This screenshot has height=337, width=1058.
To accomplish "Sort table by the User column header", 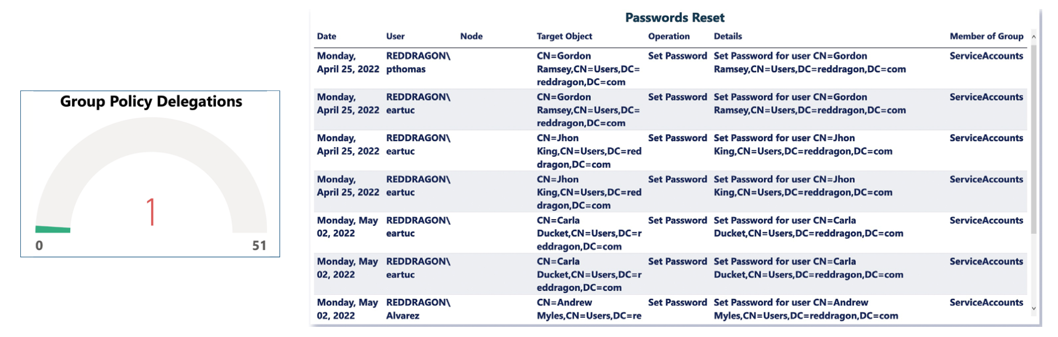I will coord(395,36).
